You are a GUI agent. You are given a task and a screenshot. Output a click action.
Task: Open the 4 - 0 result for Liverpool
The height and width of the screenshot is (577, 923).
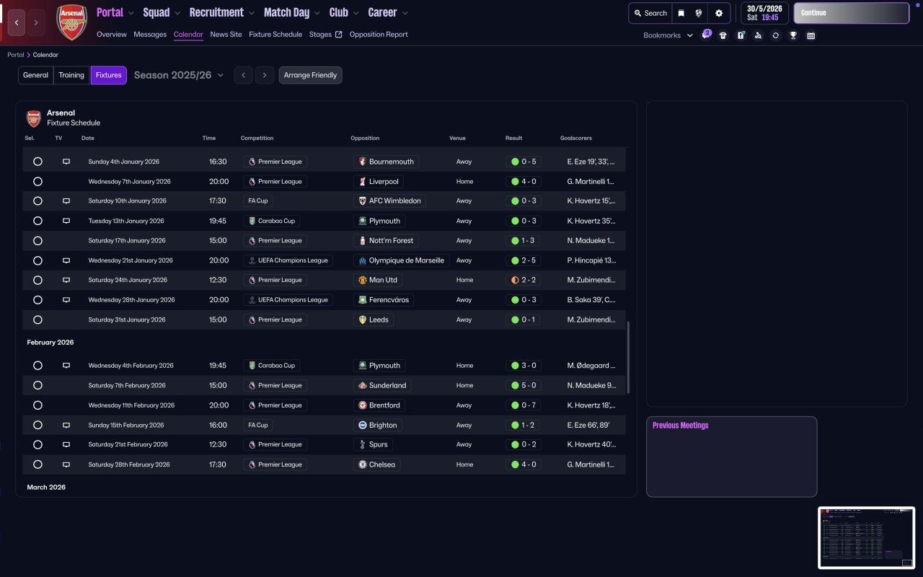point(524,182)
